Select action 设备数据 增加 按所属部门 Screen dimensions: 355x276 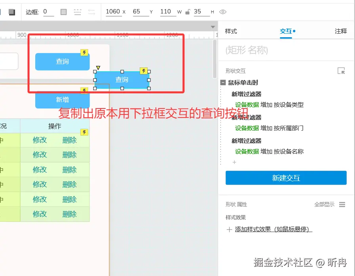(269, 128)
